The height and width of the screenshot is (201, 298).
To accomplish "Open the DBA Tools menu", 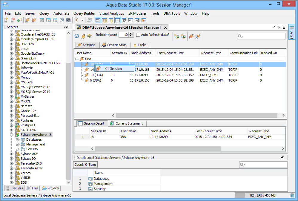I will pos(172,13).
